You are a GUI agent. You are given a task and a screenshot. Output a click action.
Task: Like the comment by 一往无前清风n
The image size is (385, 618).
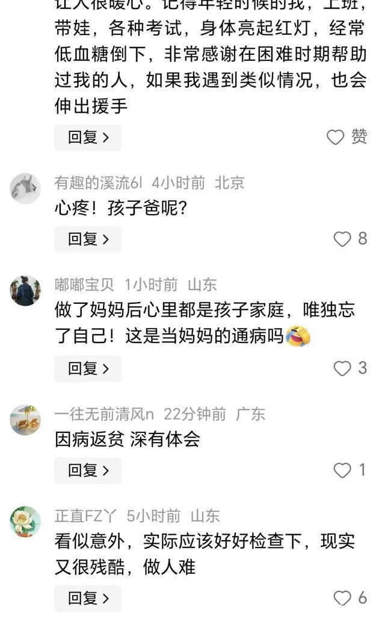pyautogui.click(x=342, y=470)
